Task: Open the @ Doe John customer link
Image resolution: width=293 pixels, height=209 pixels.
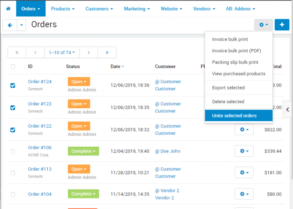Action: coord(167,151)
